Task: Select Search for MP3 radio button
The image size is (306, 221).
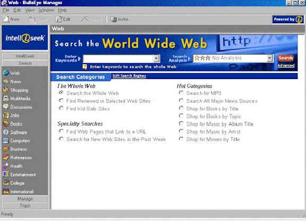Action: point(181,93)
